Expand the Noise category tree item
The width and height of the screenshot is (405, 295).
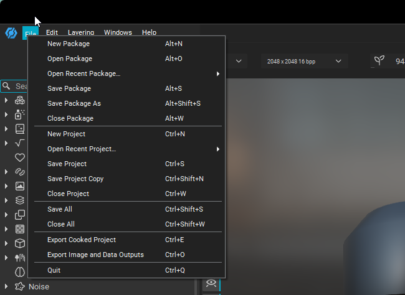click(x=6, y=287)
